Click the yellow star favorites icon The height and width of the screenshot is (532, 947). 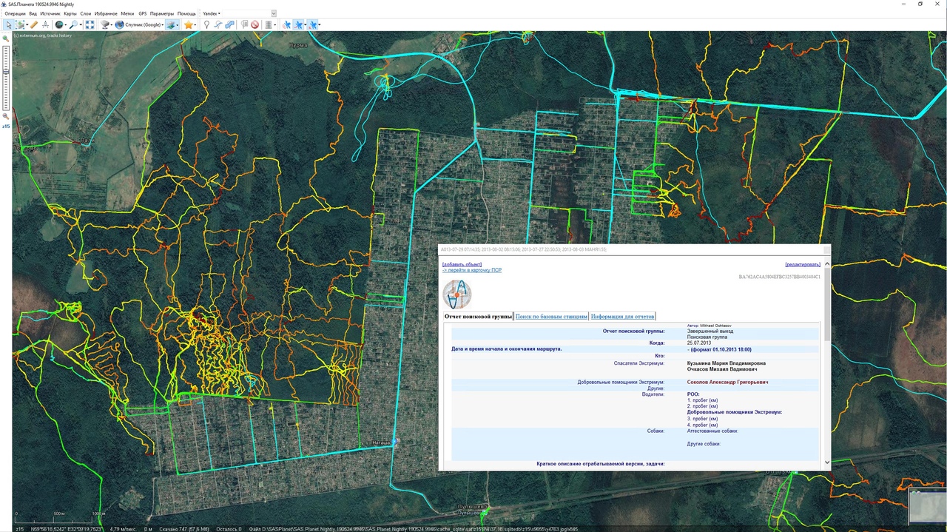tap(189, 24)
